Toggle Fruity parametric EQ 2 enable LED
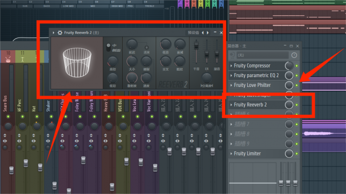This screenshot has height=194, width=346. coord(297,75)
